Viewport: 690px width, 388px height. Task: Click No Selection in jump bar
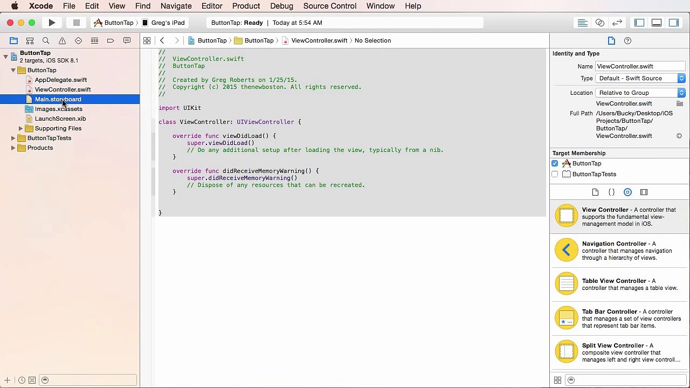click(x=372, y=40)
